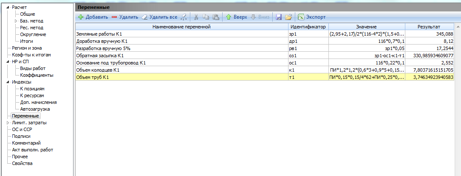This screenshot has height=176, width=461.
Task: Export variables to Excel via Экспорт
Action: pyautogui.click(x=312, y=17)
